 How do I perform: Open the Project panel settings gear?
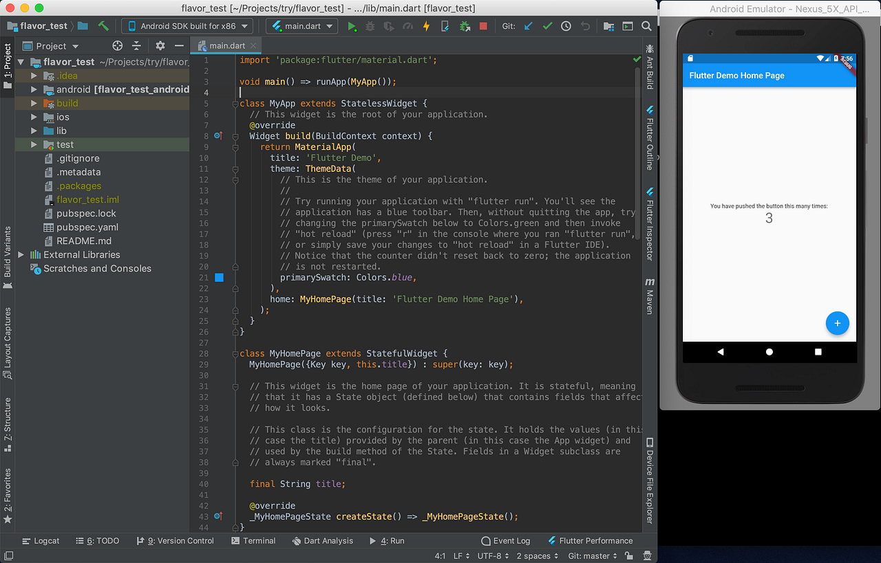(159, 45)
